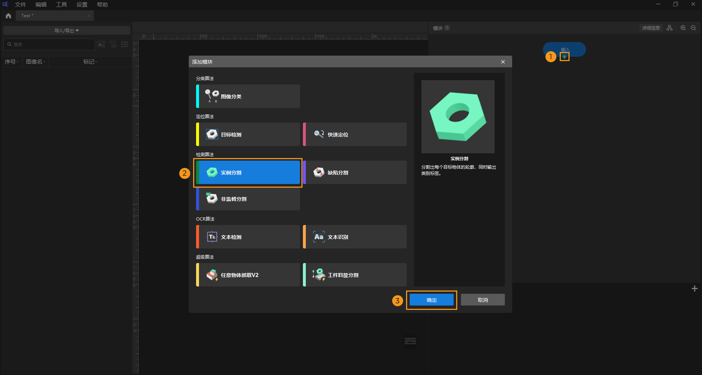
Task: Restore down the application window
Action: [x=676, y=4]
